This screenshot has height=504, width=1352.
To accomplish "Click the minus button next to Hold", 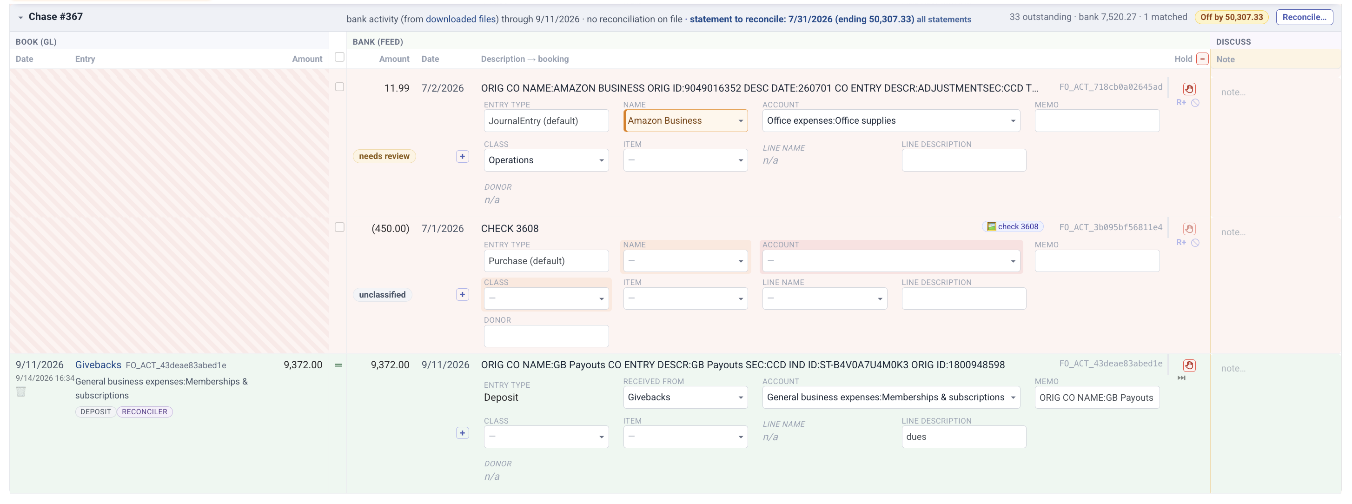I will (1202, 59).
